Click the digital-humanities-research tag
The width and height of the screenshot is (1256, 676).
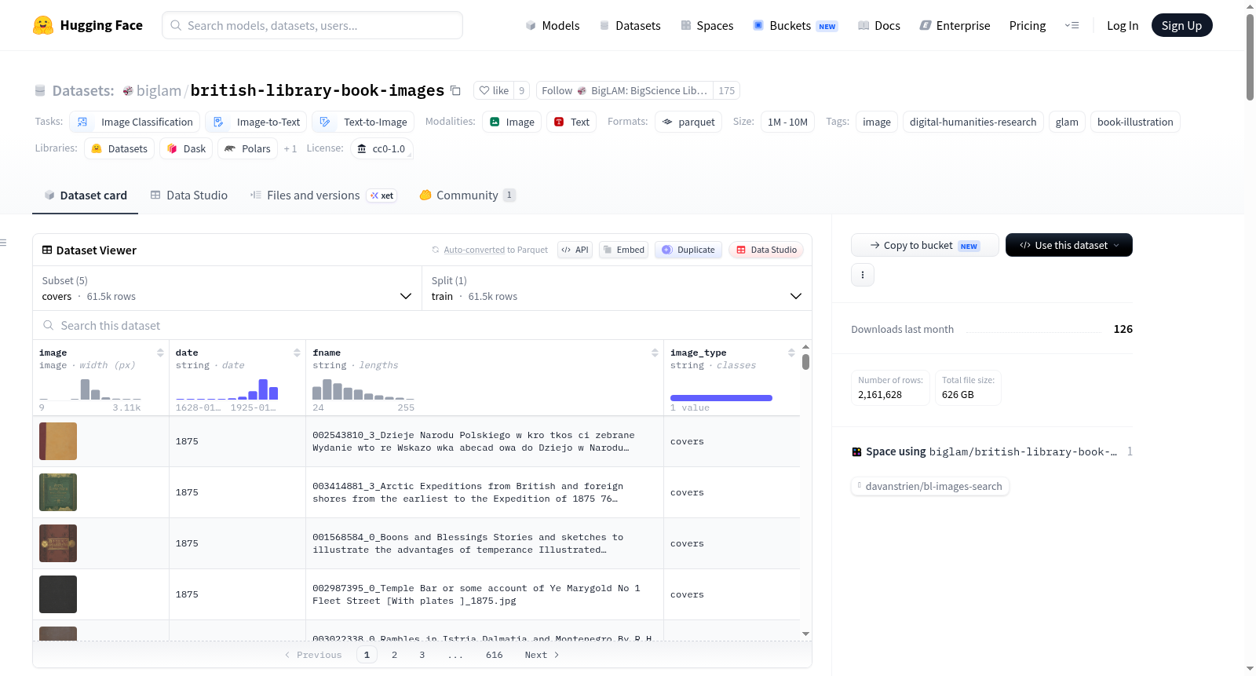pos(973,122)
